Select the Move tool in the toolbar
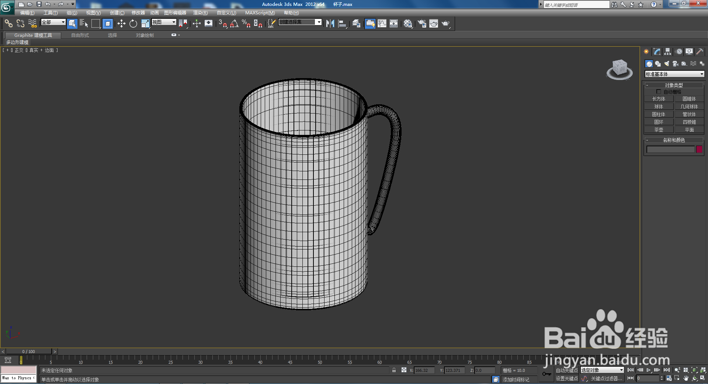Screen dimensions: 708x384 coord(122,24)
